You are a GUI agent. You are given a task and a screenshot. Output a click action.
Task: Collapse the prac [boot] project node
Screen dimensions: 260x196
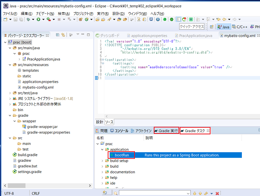pyautogui.click(x=5, y=42)
